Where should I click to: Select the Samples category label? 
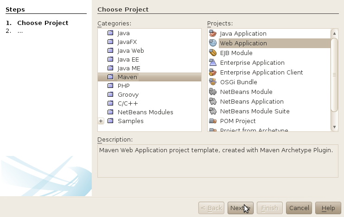[131, 121]
